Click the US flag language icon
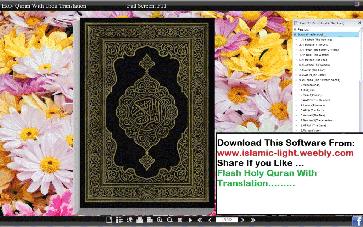This screenshot has height=227, width=363. coord(357,4)
